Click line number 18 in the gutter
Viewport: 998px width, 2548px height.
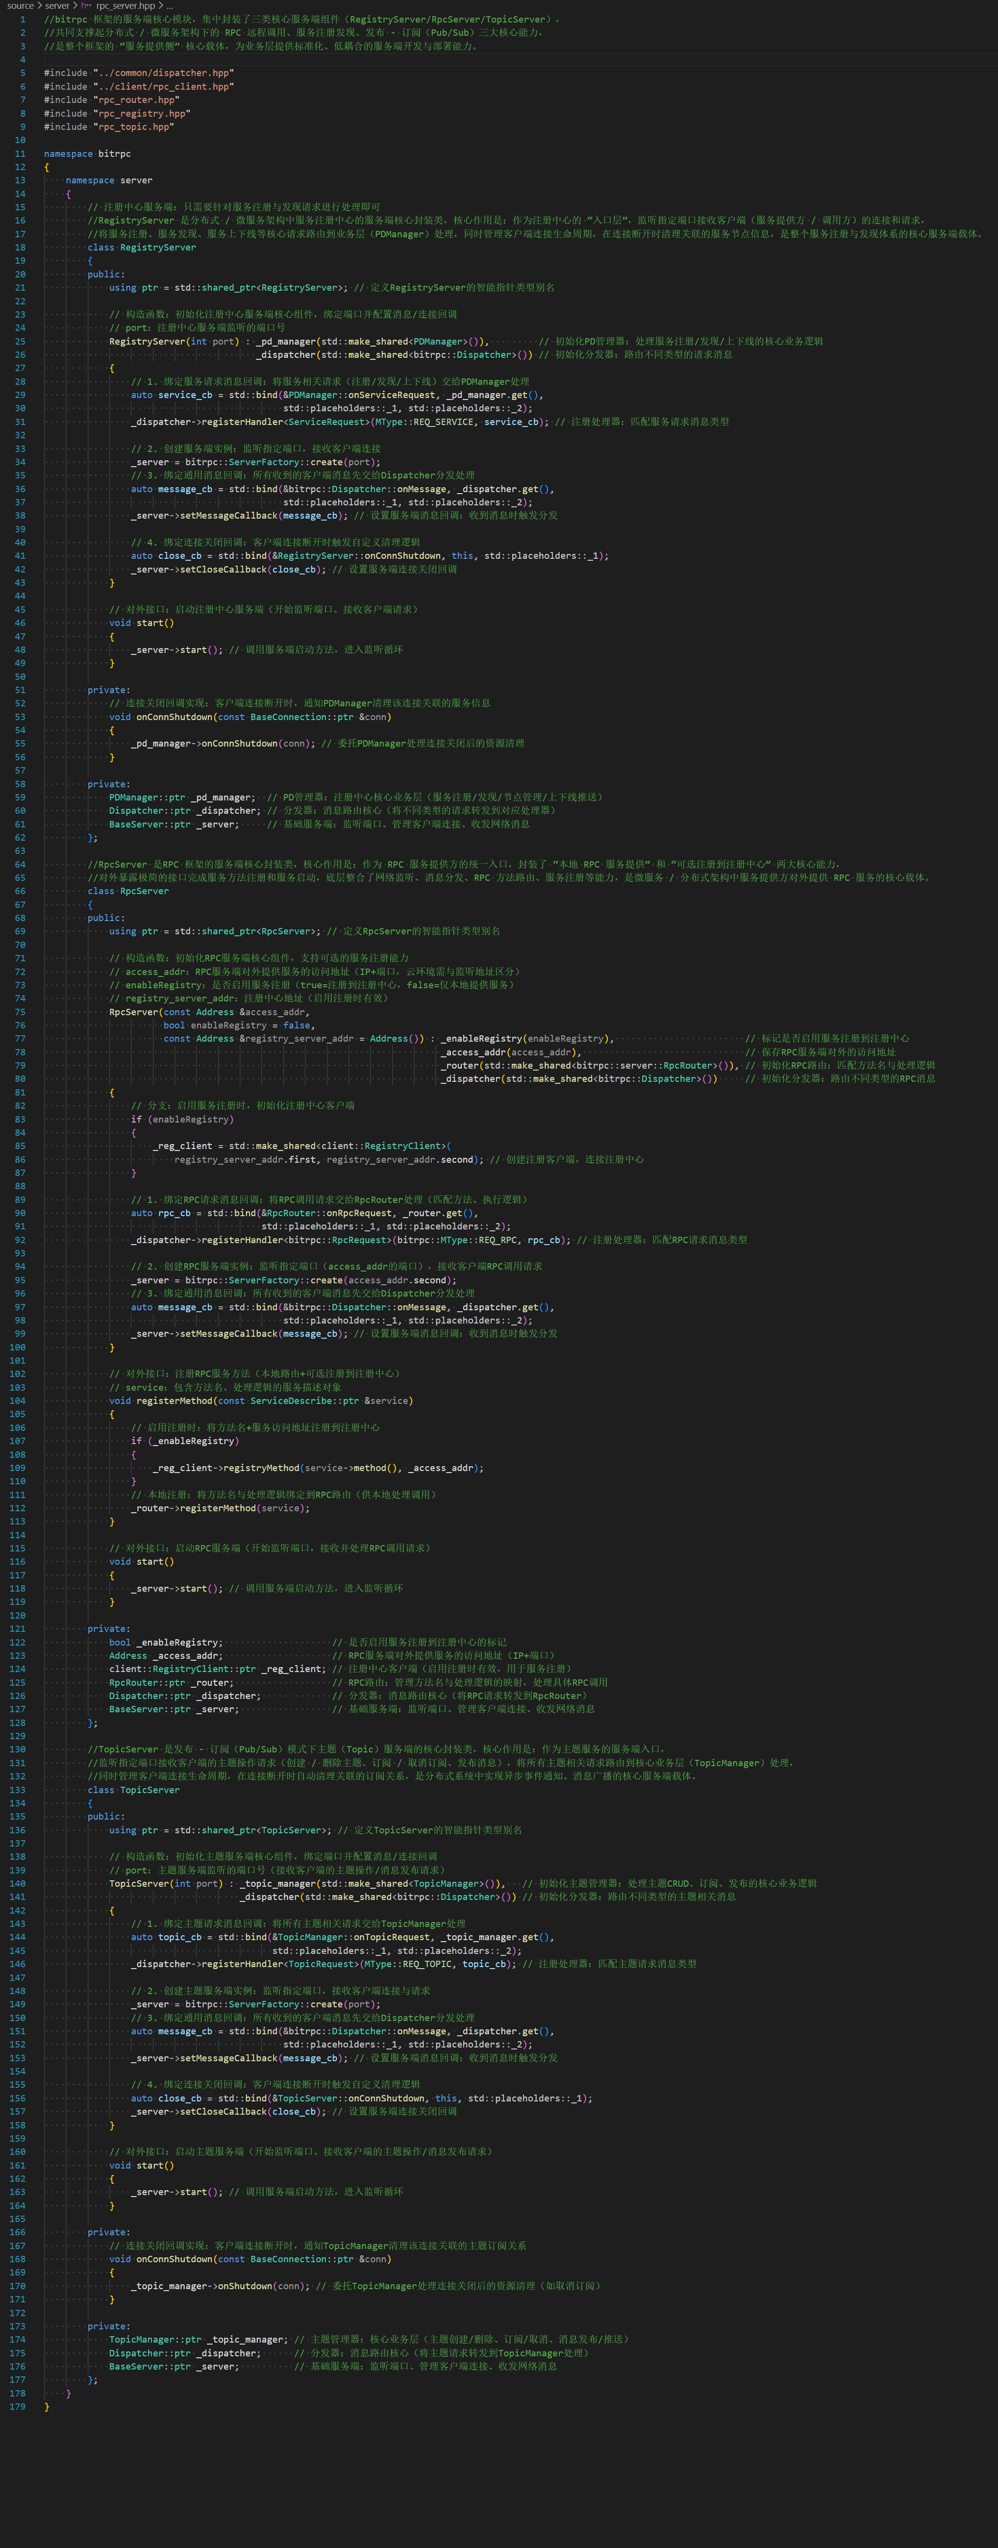21,247
